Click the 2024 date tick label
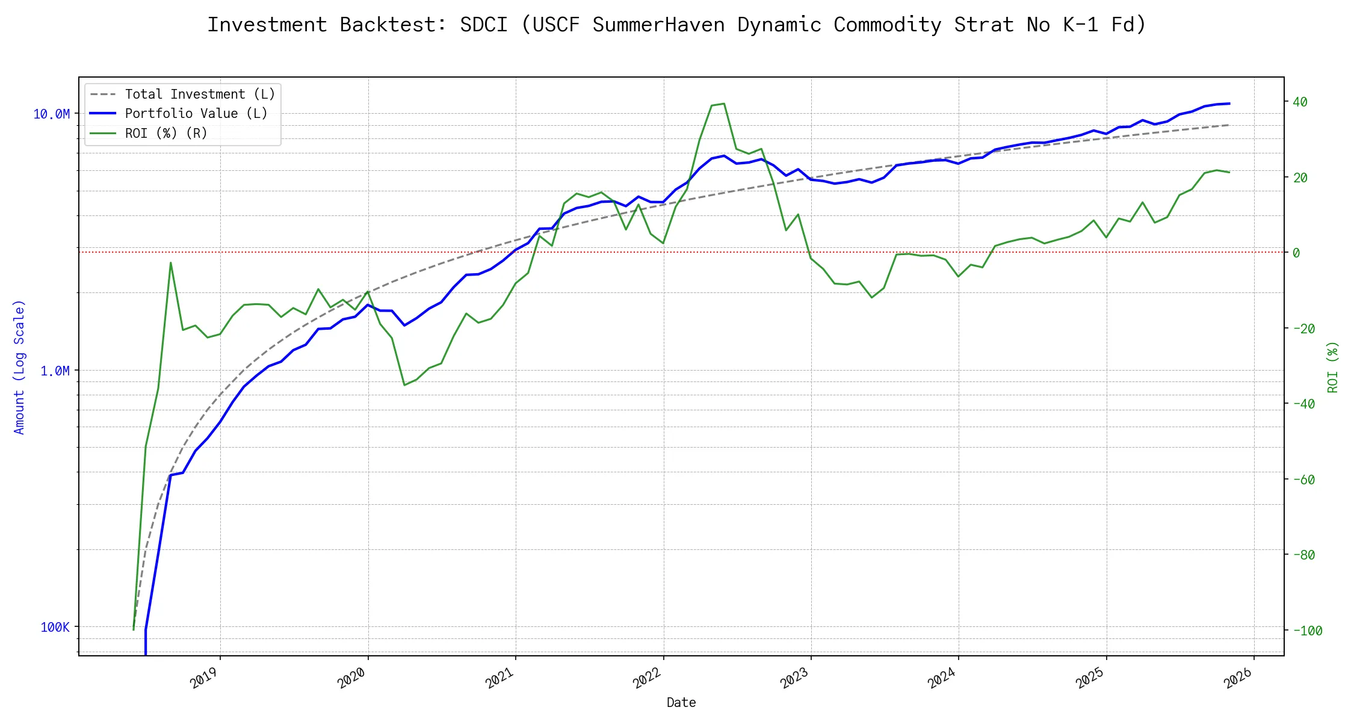Image resolution: width=1354 pixels, height=722 pixels. pos(942,679)
